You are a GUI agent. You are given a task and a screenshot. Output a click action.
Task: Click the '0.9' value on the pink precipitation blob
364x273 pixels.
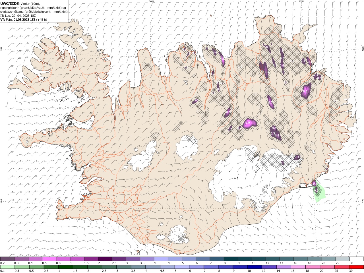pyautogui.click(x=247, y=123)
